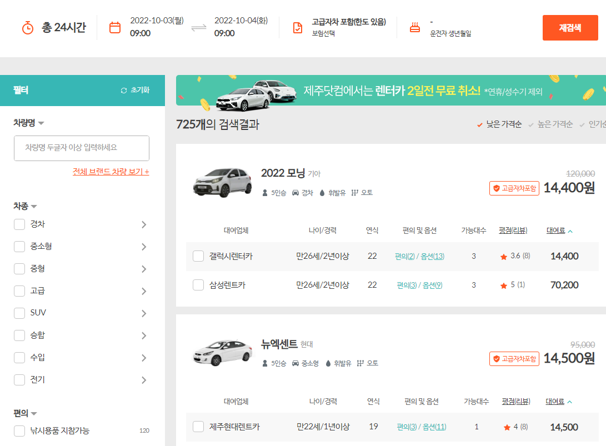Click the passenger icon on 2022 모닝
The height and width of the screenshot is (446, 606).
click(x=265, y=193)
